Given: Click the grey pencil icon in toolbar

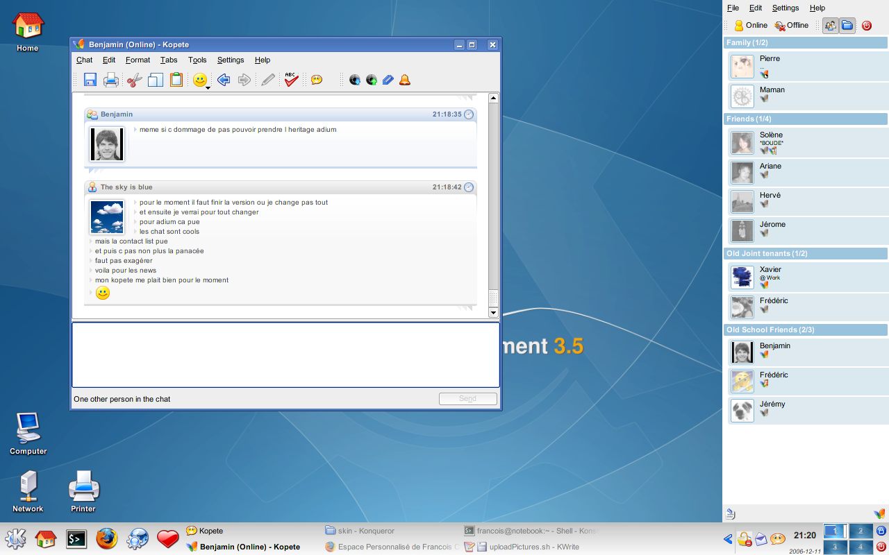Looking at the screenshot, I should (x=268, y=80).
